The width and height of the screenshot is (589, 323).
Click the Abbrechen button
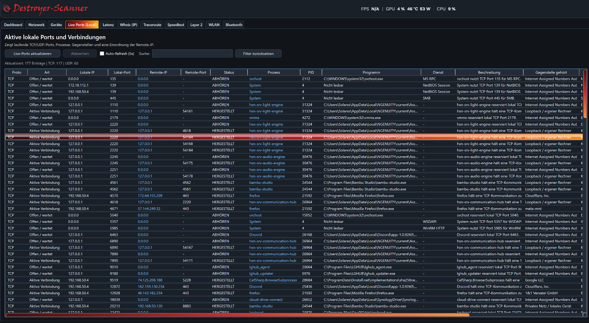[80, 54]
